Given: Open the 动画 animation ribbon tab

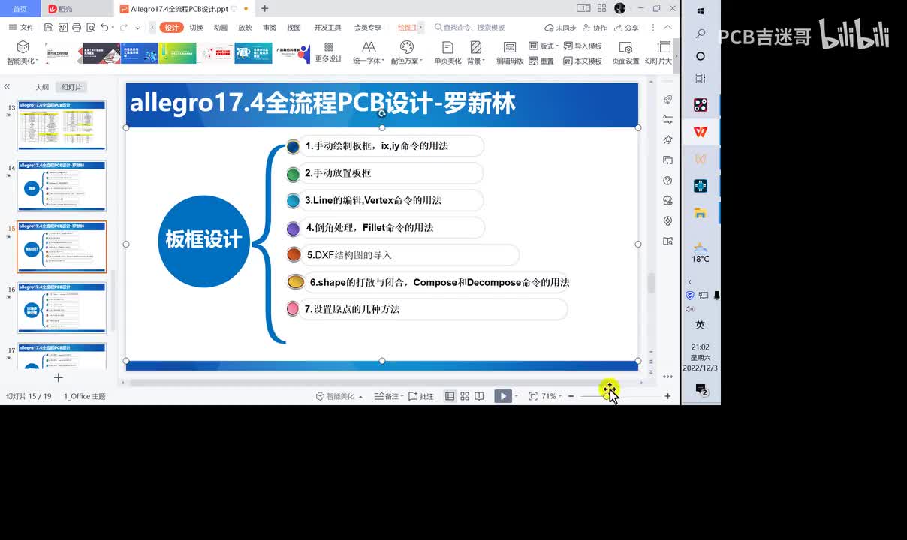Looking at the screenshot, I should pyautogui.click(x=221, y=28).
